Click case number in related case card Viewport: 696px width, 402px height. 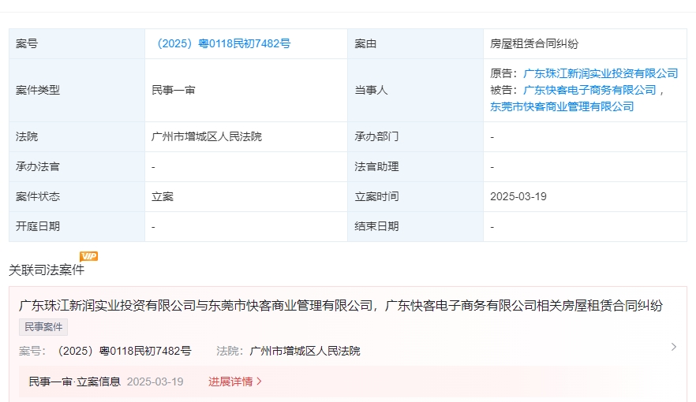pos(124,351)
